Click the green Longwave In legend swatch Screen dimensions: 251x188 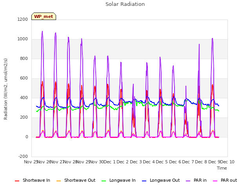[104, 181]
